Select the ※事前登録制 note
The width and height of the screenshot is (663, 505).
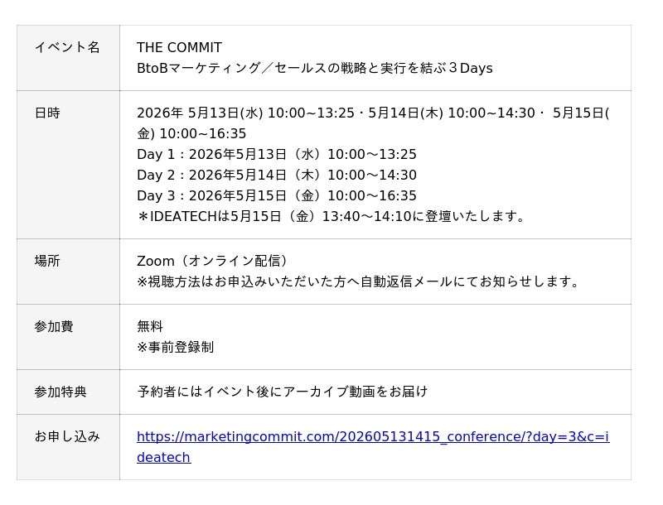(176, 348)
